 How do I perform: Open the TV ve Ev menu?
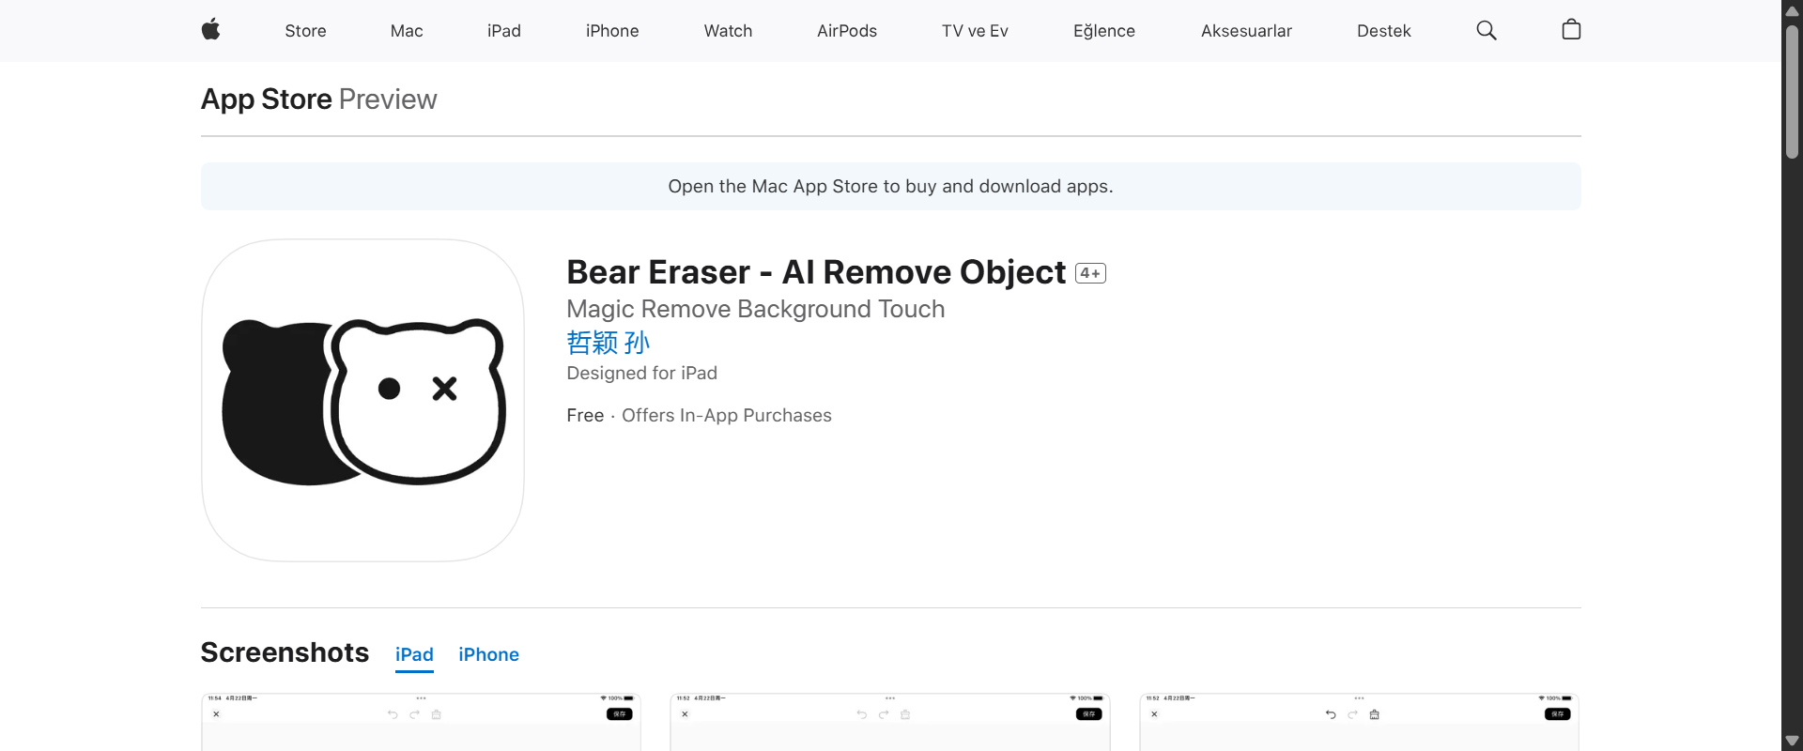(x=975, y=30)
